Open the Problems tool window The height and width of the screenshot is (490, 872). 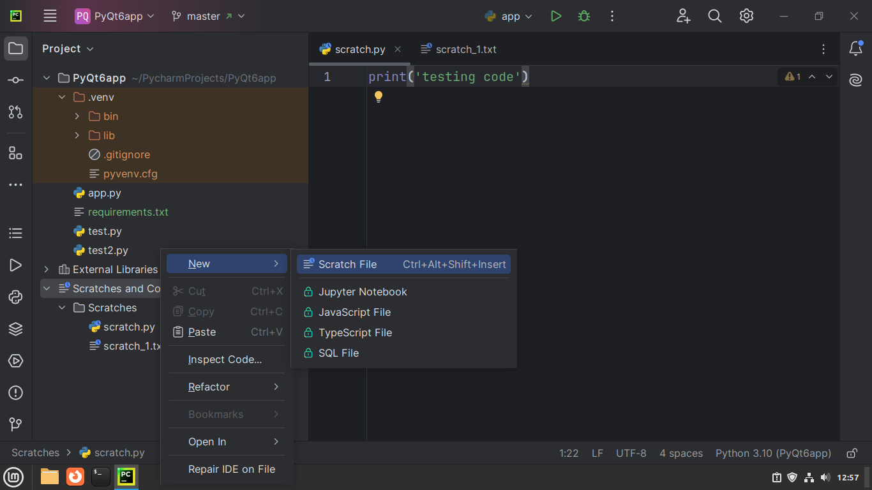[x=16, y=393]
